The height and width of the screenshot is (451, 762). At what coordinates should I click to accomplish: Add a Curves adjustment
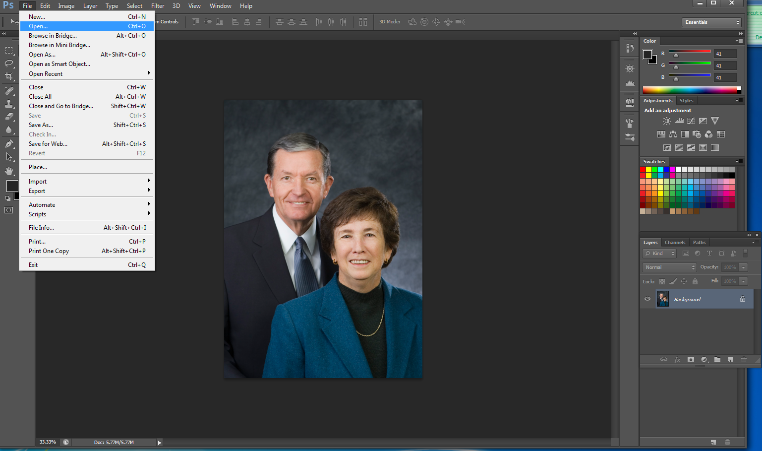pyautogui.click(x=691, y=121)
